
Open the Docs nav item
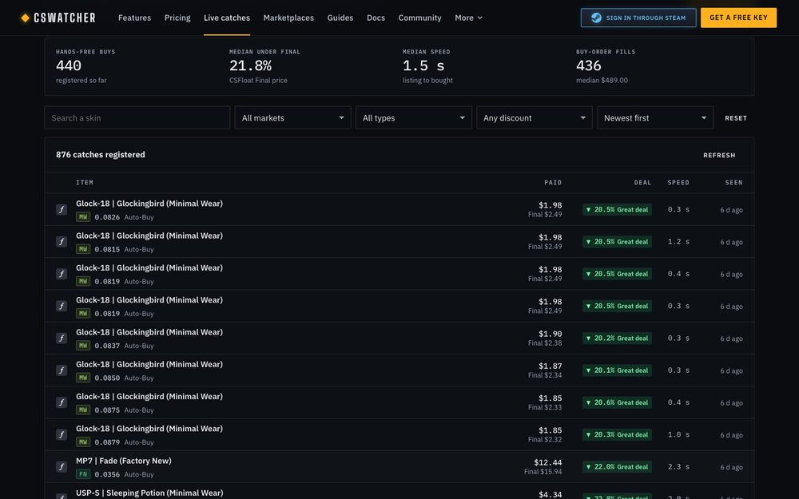[376, 18]
